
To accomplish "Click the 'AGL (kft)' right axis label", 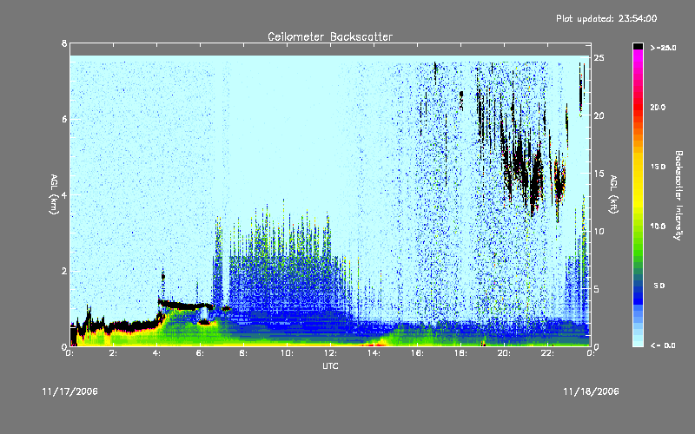I will (613, 194).
